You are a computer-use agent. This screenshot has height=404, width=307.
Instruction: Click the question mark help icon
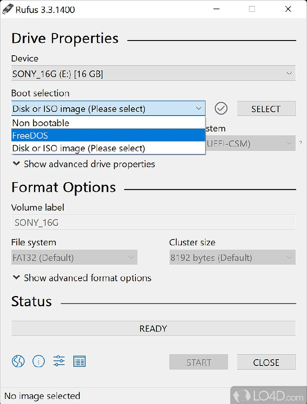[x=301, y=144]
